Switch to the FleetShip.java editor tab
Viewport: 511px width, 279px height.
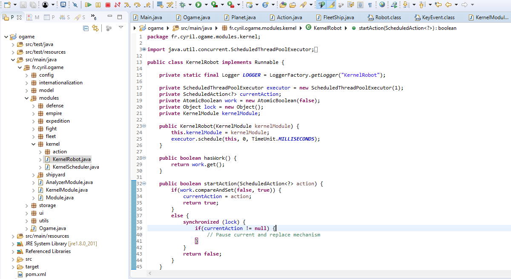coord(335,17)
